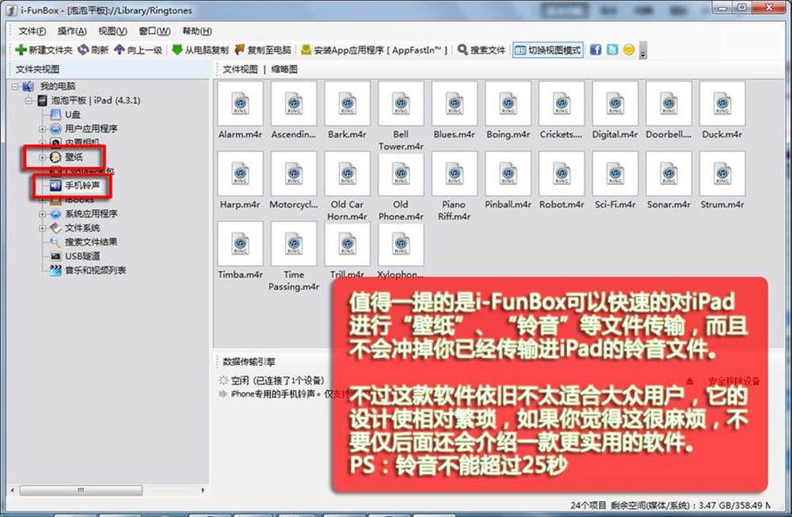Go up one level with 向上一级

pos(138,50)
